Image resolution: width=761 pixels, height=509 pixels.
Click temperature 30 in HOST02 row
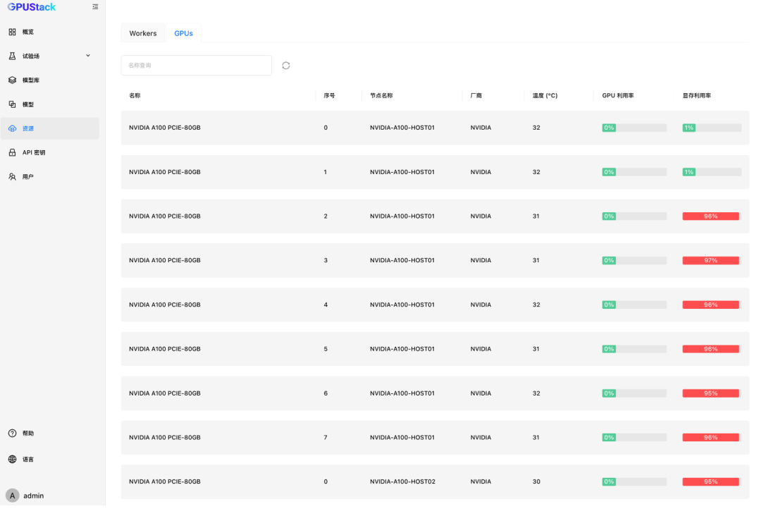pos(536,482)
